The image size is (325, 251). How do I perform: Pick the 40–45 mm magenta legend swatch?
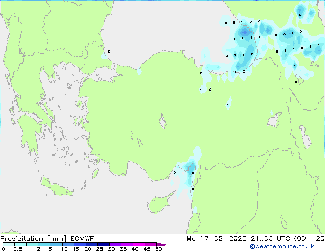click(x=139, y=244)
